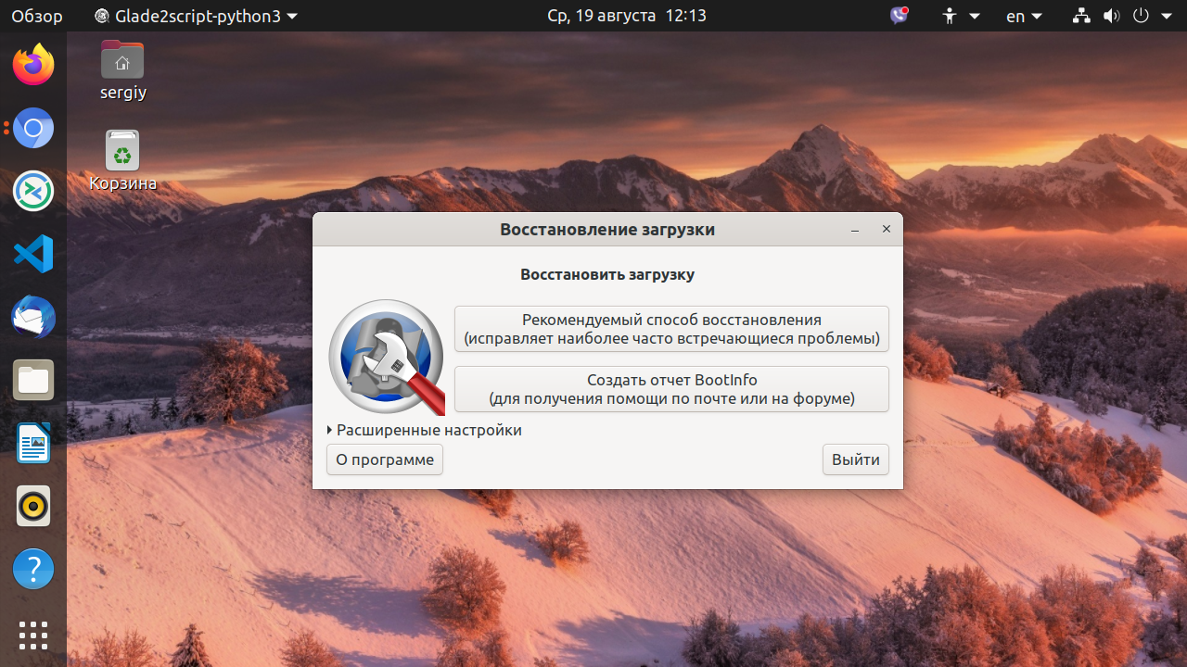Open the Корзина trash icon on desktop

point(122,160)
